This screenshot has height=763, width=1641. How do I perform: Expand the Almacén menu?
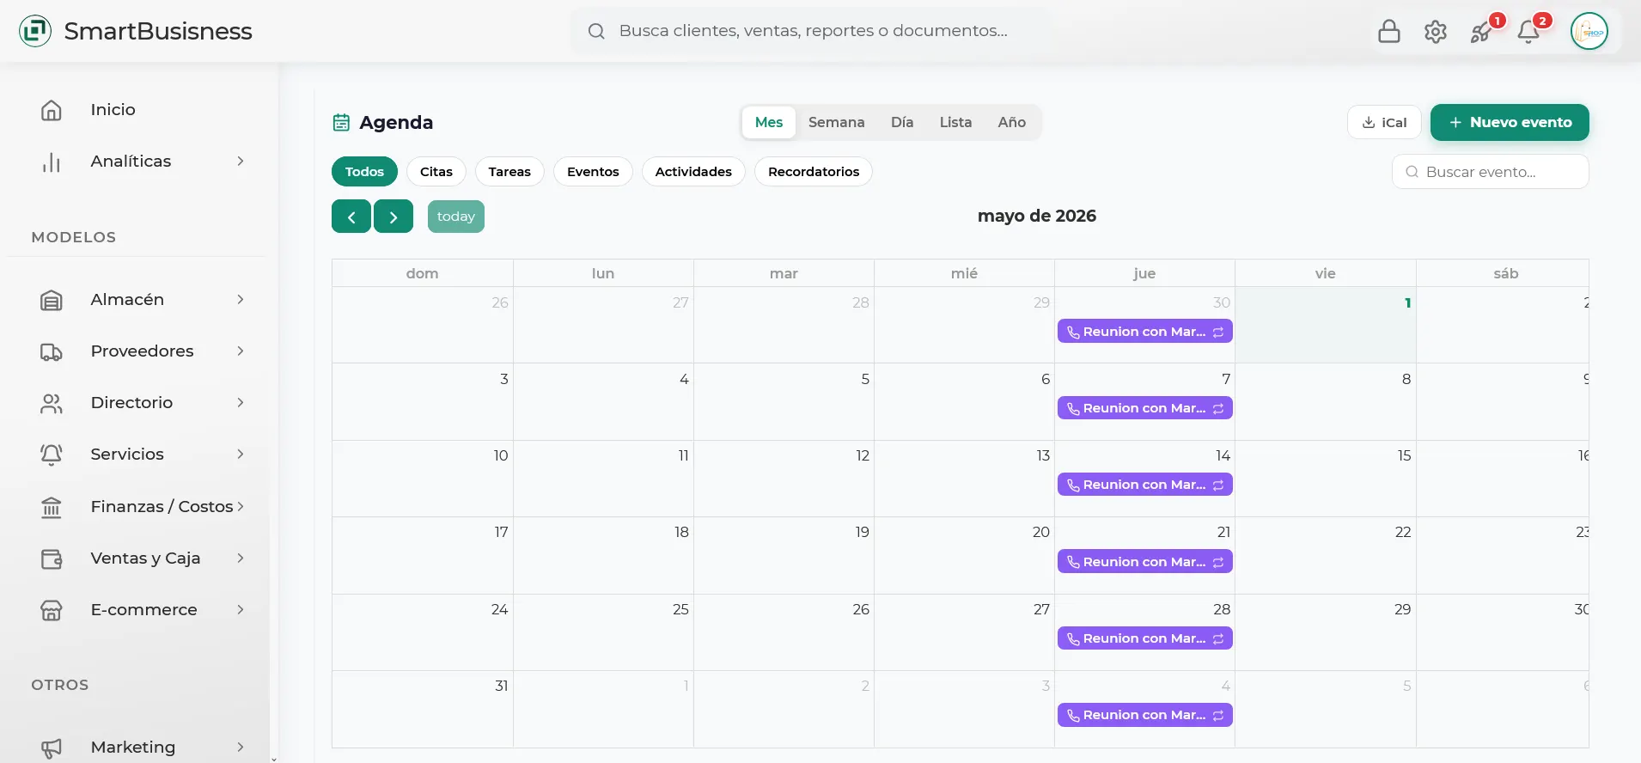pyautogui.click(x=143, y=300)
